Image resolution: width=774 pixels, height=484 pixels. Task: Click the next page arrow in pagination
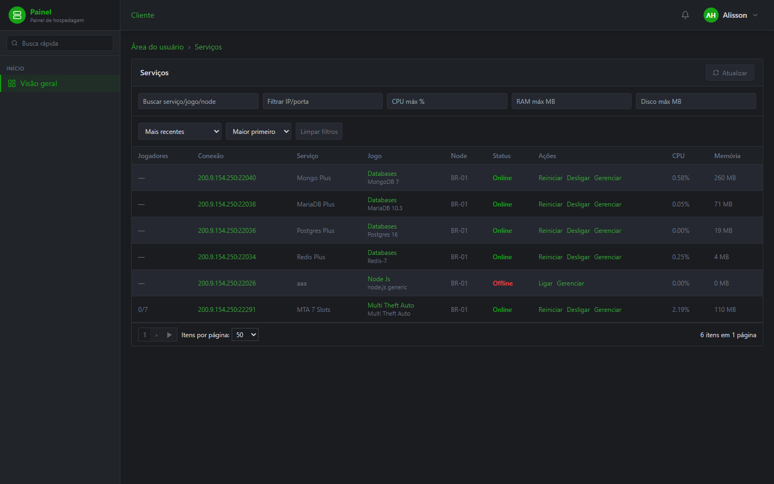pyautogui.click(x=156, y=334)
